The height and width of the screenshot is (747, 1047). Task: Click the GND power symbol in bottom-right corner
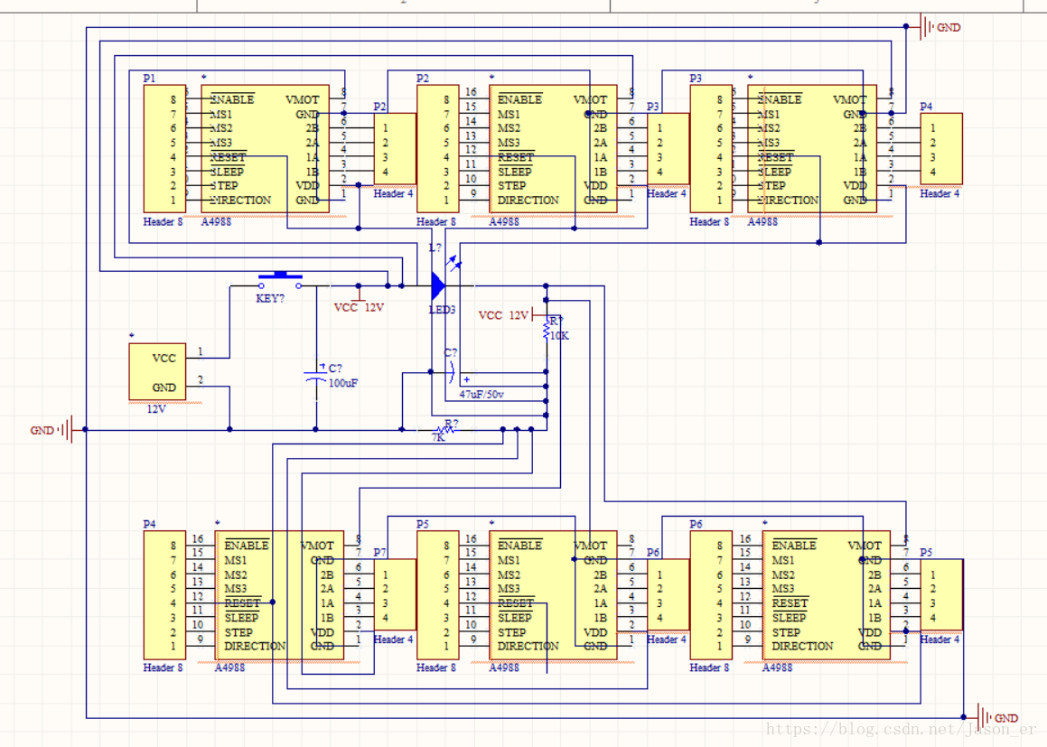click(997, 717)
